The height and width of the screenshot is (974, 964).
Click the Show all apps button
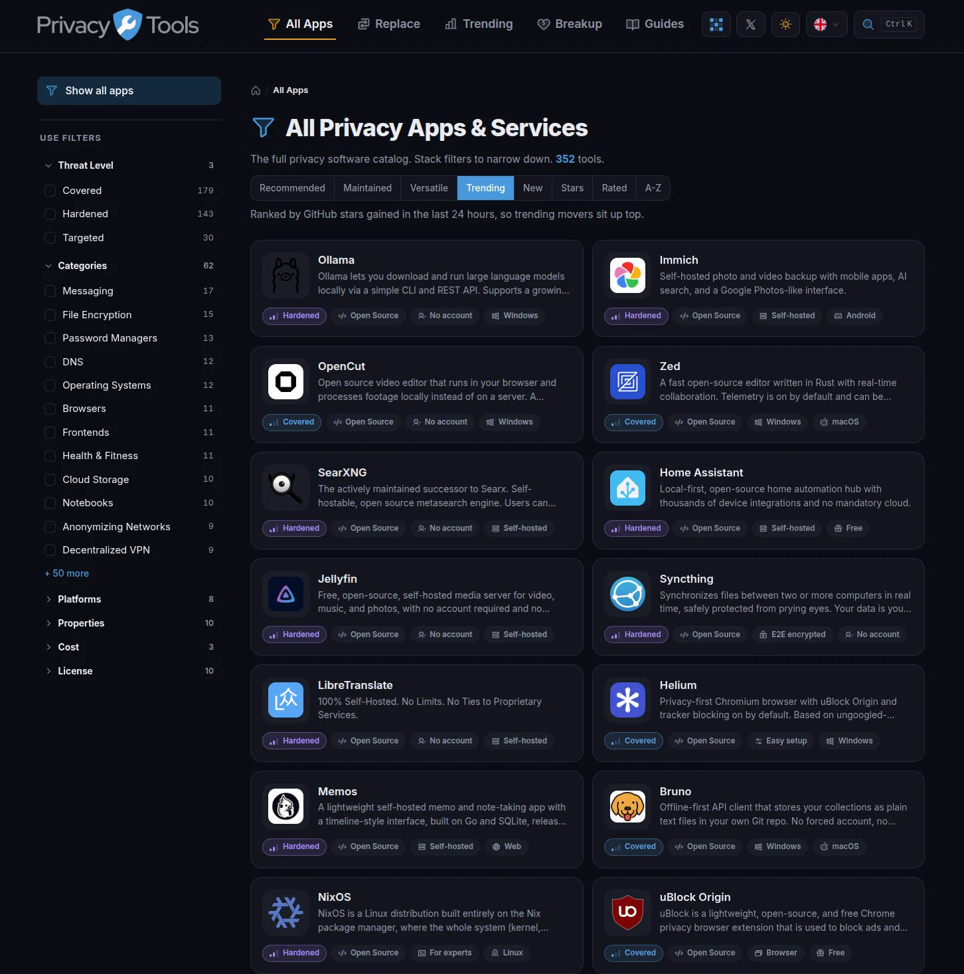click(x=129, y=90)
